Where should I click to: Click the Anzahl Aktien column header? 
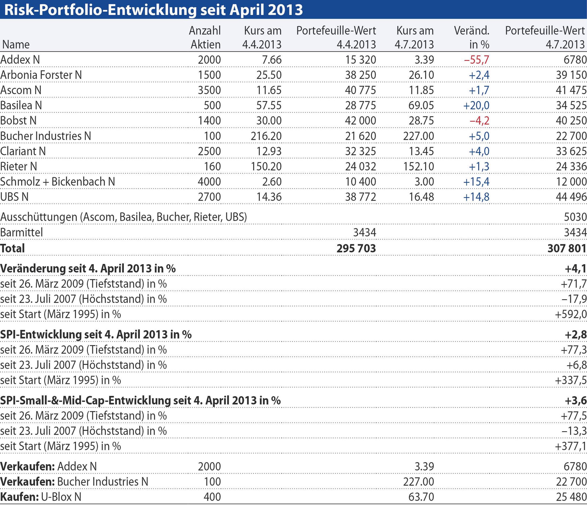tap(205, 37)
